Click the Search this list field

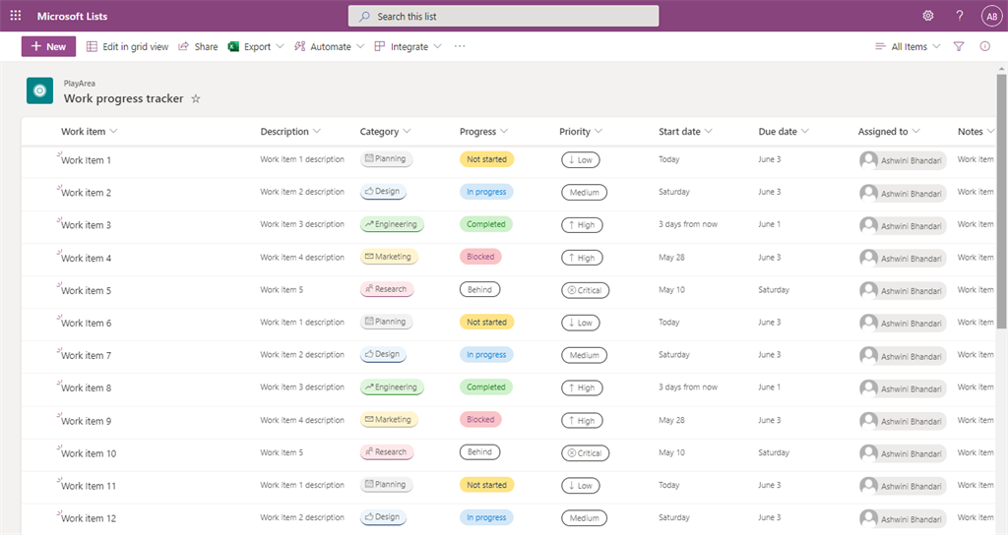[x=503, y=16]
